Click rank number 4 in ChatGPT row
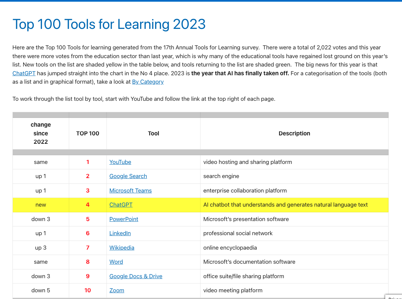 point(88,205)
